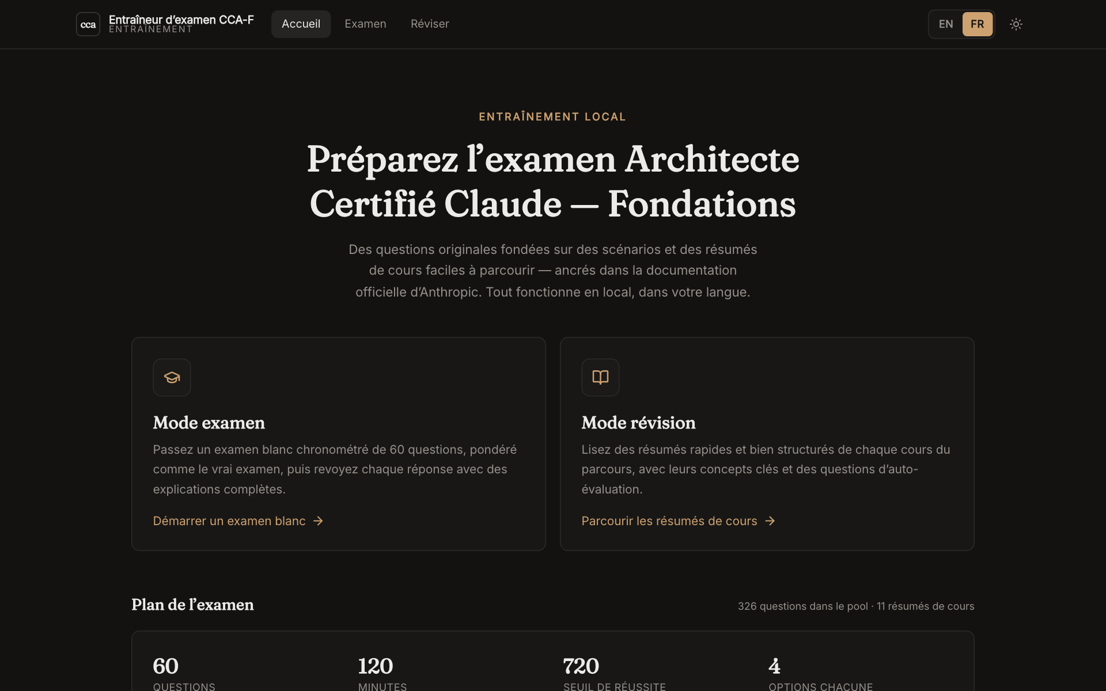Viewport: 1106px width, 691px height.
Task: Open the Réviser tab
Action: [430, 24]
